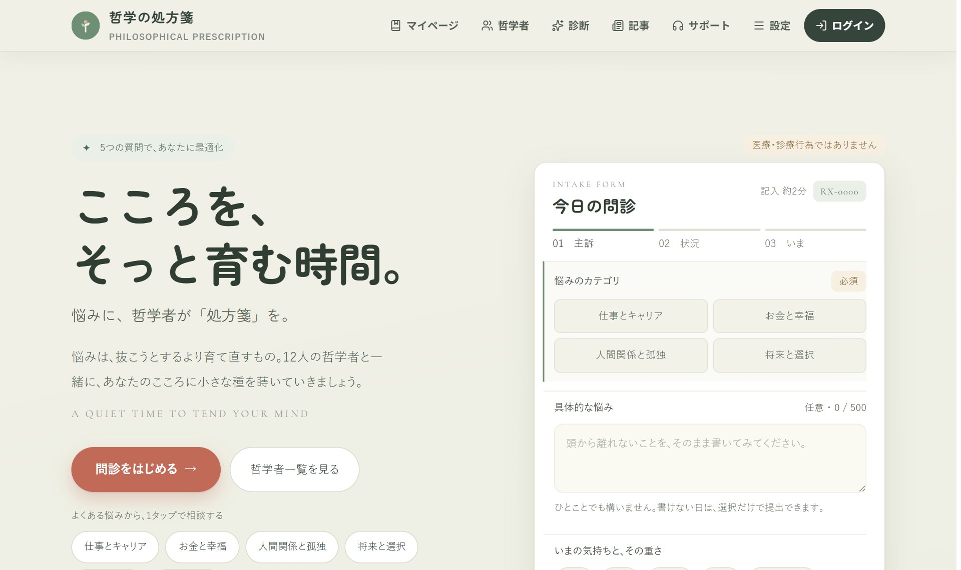Open the 記事 navigation link
961x570 pixels.
(x=631, y=25)
